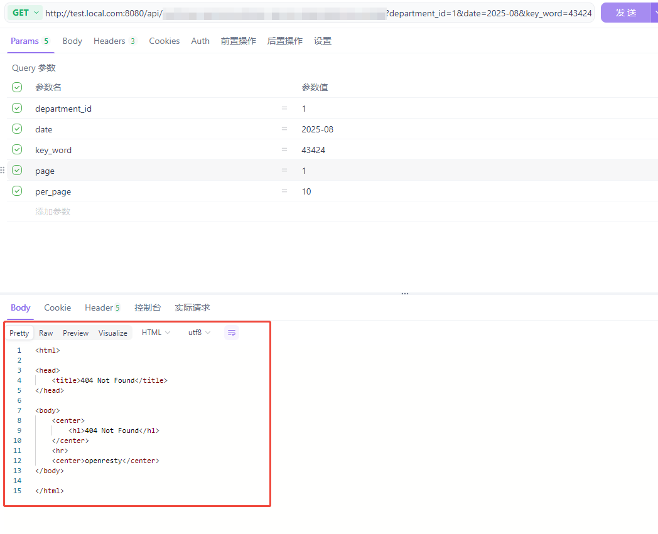The height and width of the screenshot is (534, 658).
Task: Click the drag handle beside page row
Action: (3, 170)
